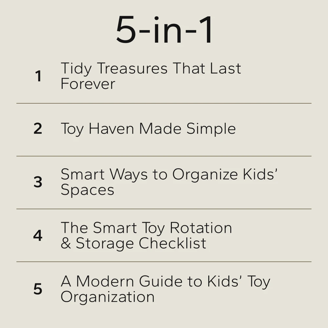
Task: Click the word "Spaces"
Action: 87,190
